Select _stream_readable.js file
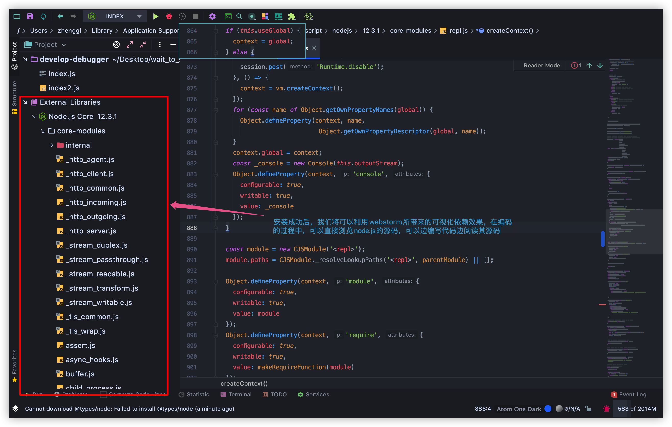672x427 pixels. 100,274
